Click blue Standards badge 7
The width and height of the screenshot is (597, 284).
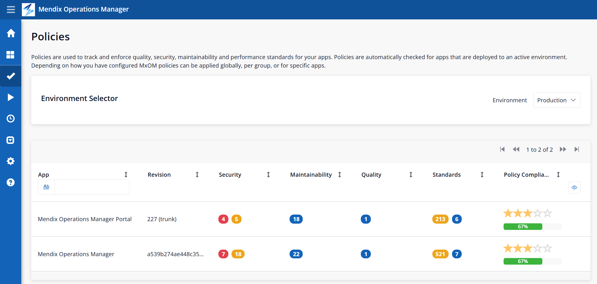coord(457,254)
